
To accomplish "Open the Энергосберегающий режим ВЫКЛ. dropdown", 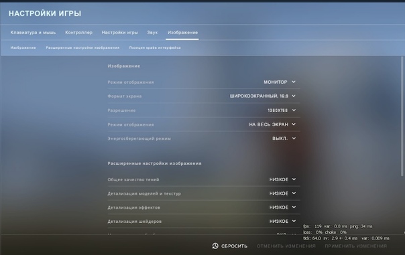I will pyautogui.click(x=284, y=139).
